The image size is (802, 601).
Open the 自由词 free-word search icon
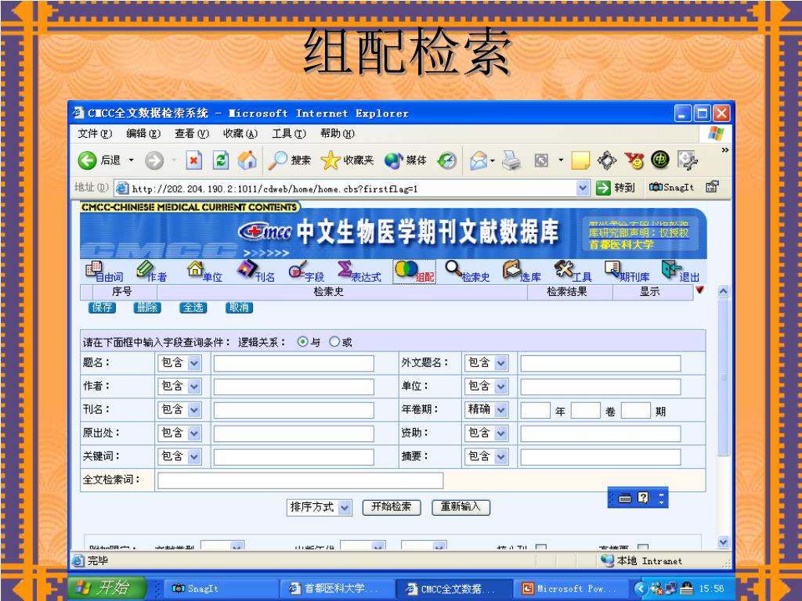(x=104, y=272)
